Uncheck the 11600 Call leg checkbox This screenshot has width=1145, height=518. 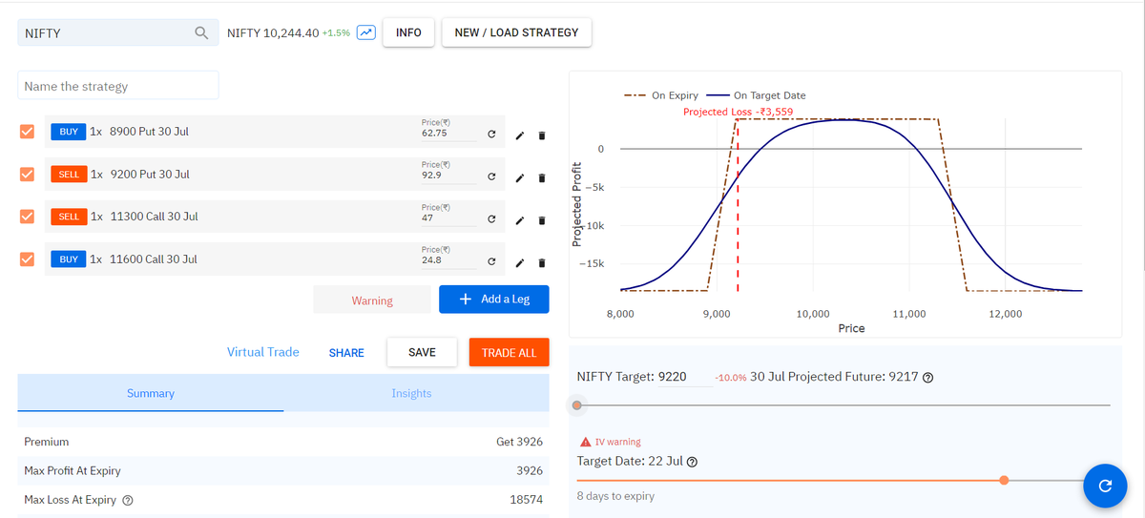(x=27, y=259)
